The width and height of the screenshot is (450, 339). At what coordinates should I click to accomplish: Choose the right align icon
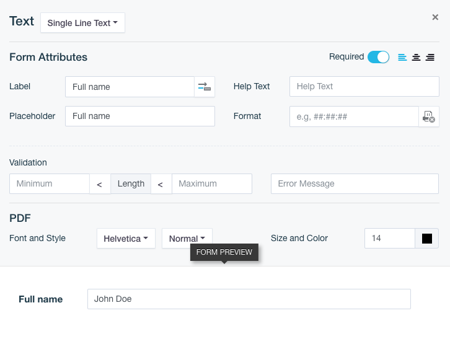coord(430,58)
